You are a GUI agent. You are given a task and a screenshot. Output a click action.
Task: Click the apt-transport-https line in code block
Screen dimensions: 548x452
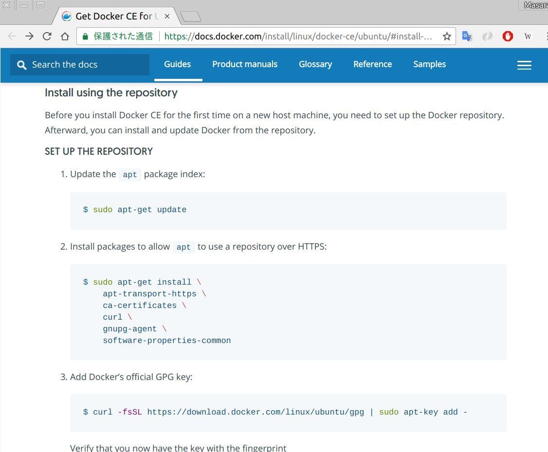154,294
